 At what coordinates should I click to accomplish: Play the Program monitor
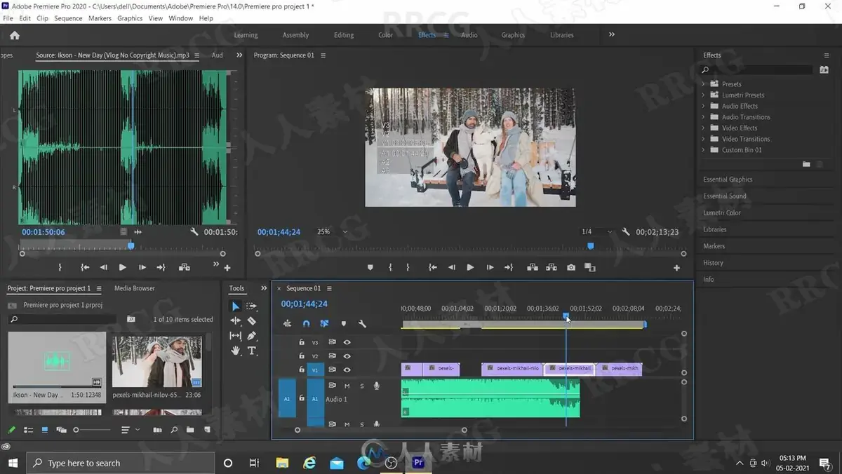470,268
